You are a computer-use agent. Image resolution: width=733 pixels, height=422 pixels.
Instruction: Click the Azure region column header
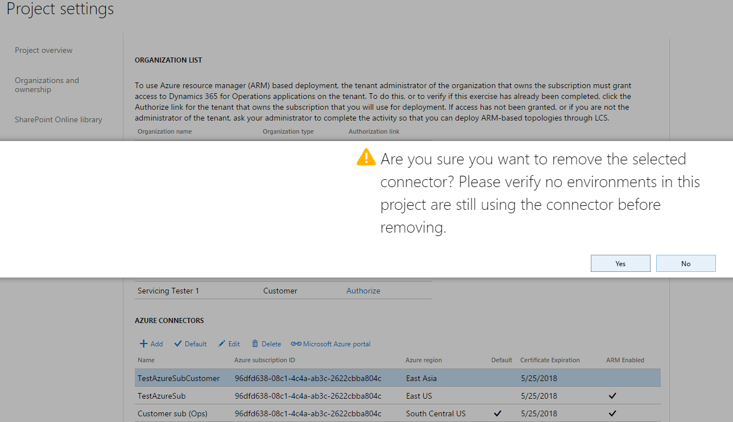pos(423,360)
